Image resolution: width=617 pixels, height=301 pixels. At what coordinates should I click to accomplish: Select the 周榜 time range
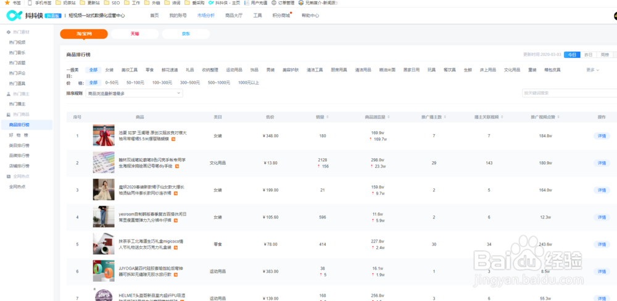pyautogui.click(x=605, y=55)
